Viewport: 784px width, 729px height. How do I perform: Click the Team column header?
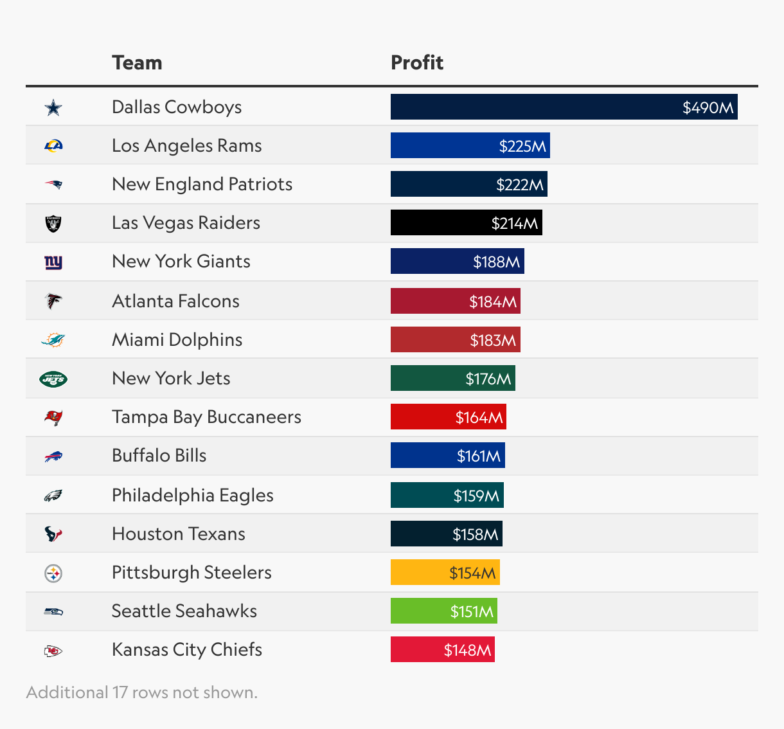[x=137, y=62]
